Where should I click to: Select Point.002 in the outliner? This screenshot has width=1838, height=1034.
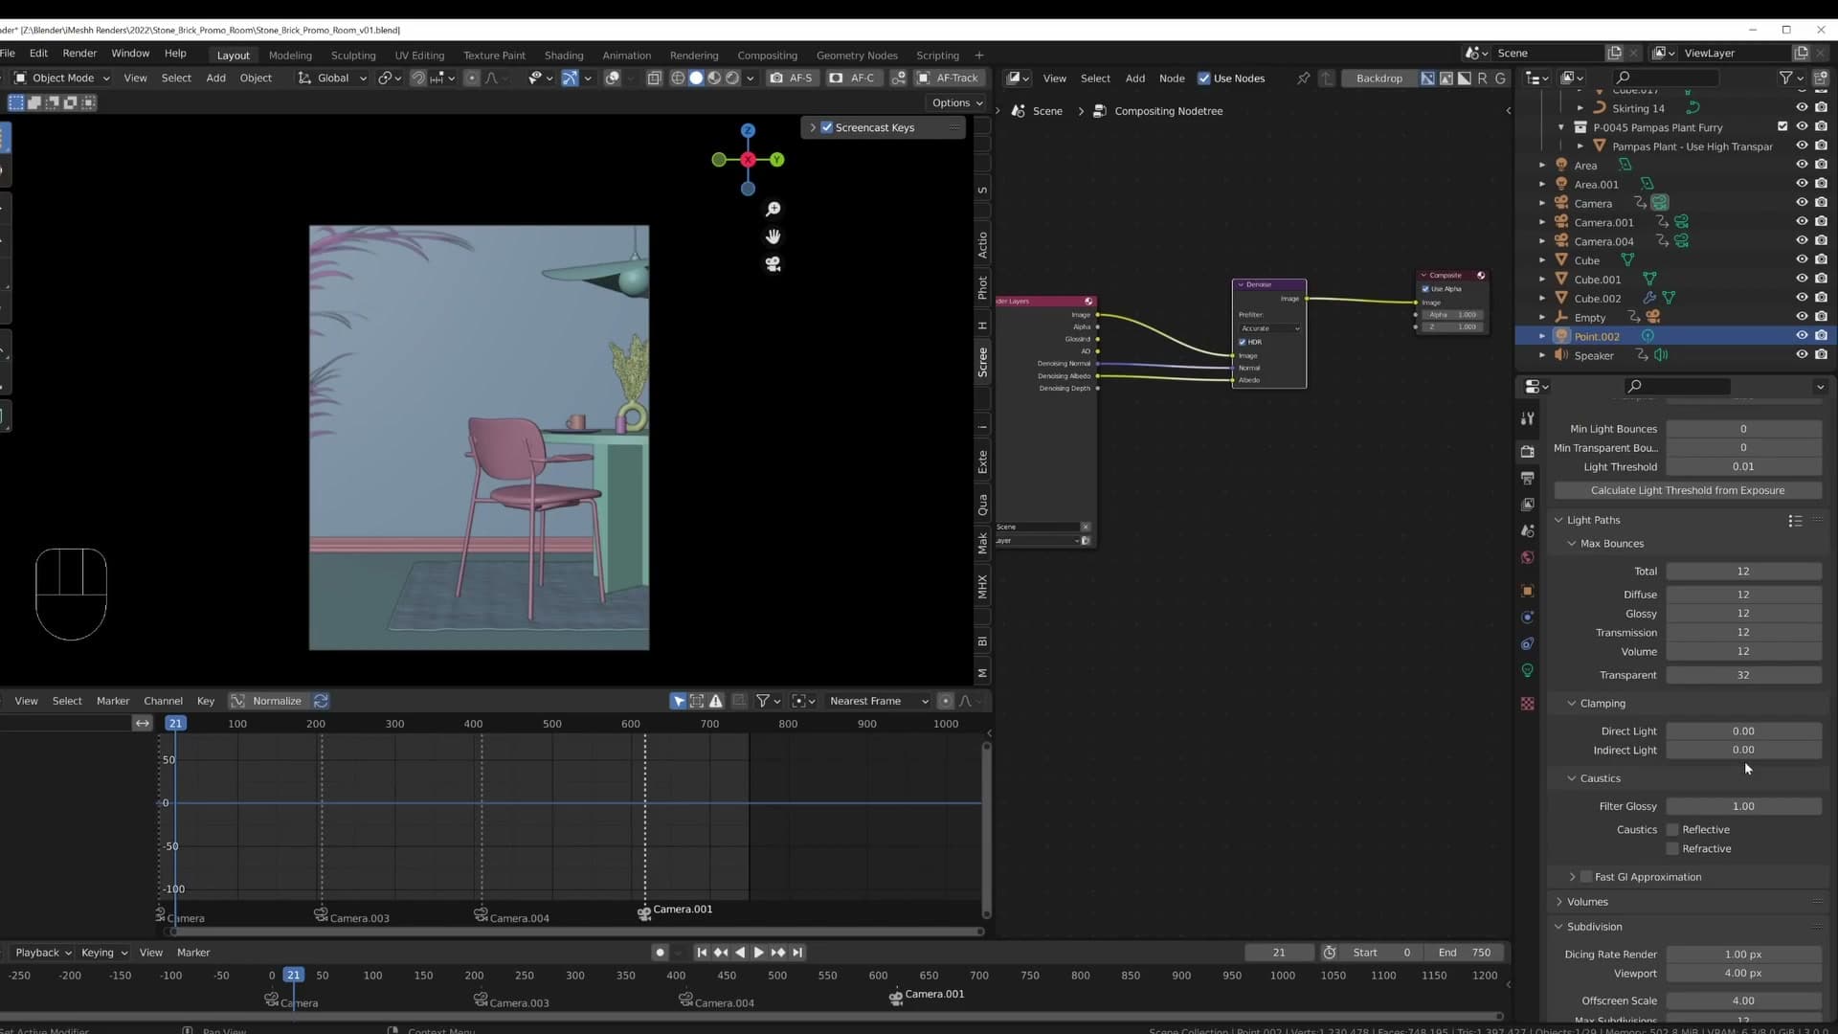click(x=1596, y=336)
